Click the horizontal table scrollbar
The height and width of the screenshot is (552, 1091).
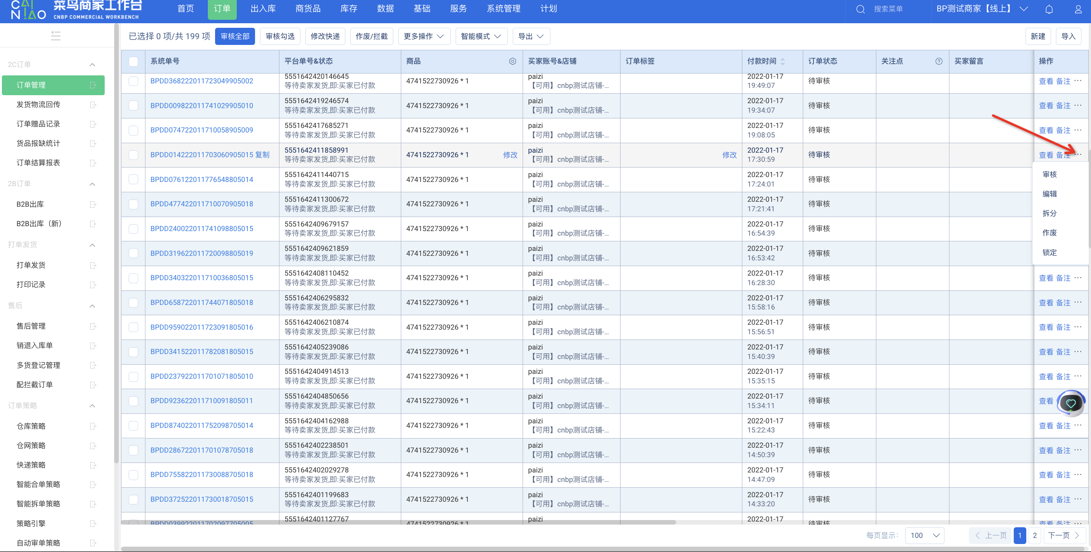(x=398, y=522)
